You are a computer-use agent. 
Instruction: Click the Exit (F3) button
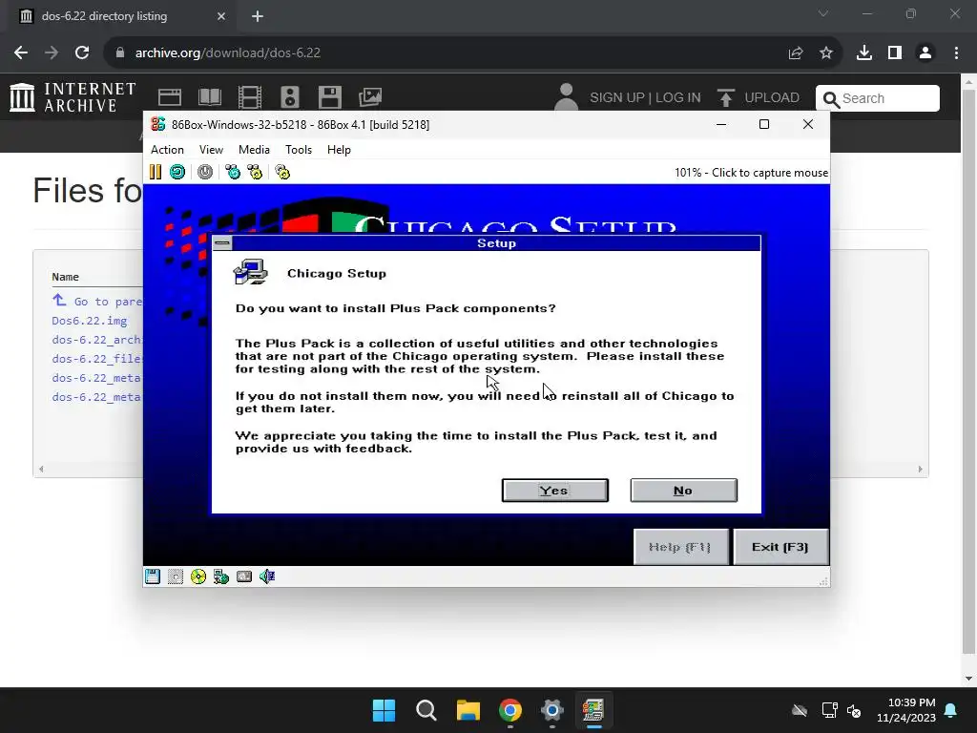click(x=780, y=547)
